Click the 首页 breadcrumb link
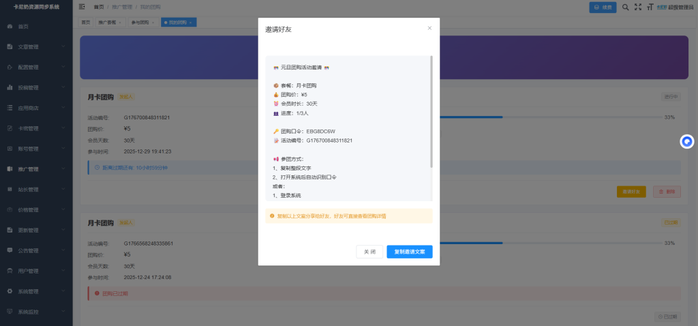 99,7
